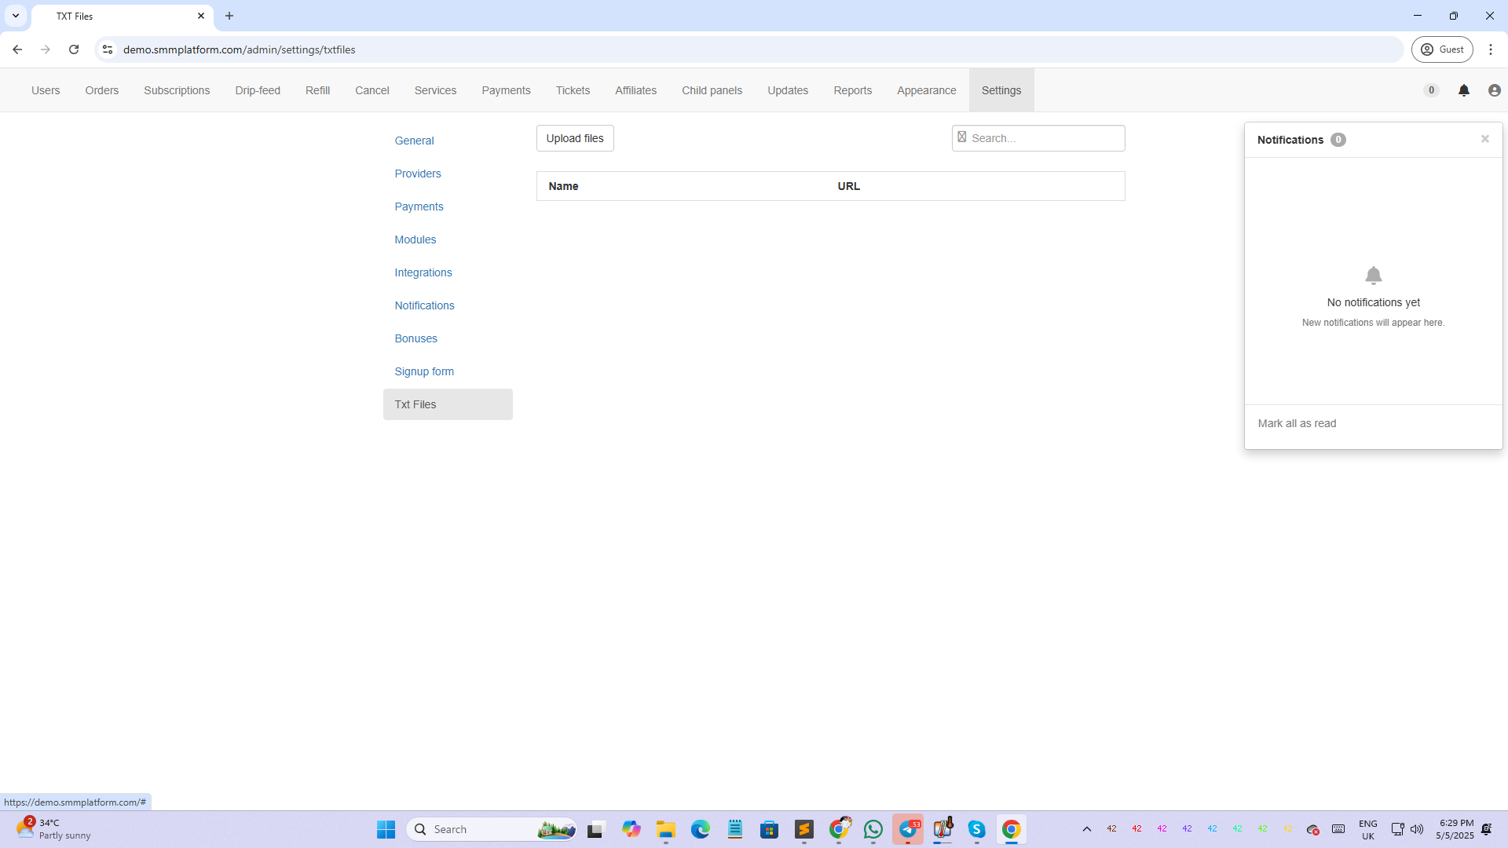Screen dimensions: 1508x848
Task: Open the Integrations settings link
Action: (423, 272)
